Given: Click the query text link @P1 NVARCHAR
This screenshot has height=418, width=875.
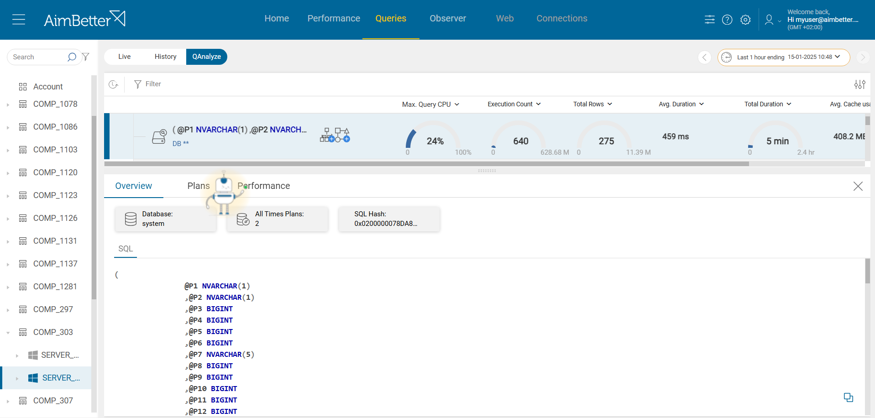Looking at the screenshot, I should pyautogui.click(x=240, y=130).
